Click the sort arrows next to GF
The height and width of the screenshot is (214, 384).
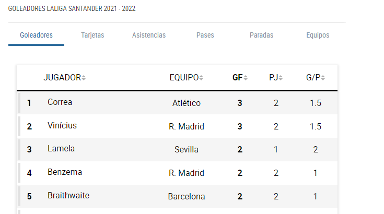click(x=246, y=78)
